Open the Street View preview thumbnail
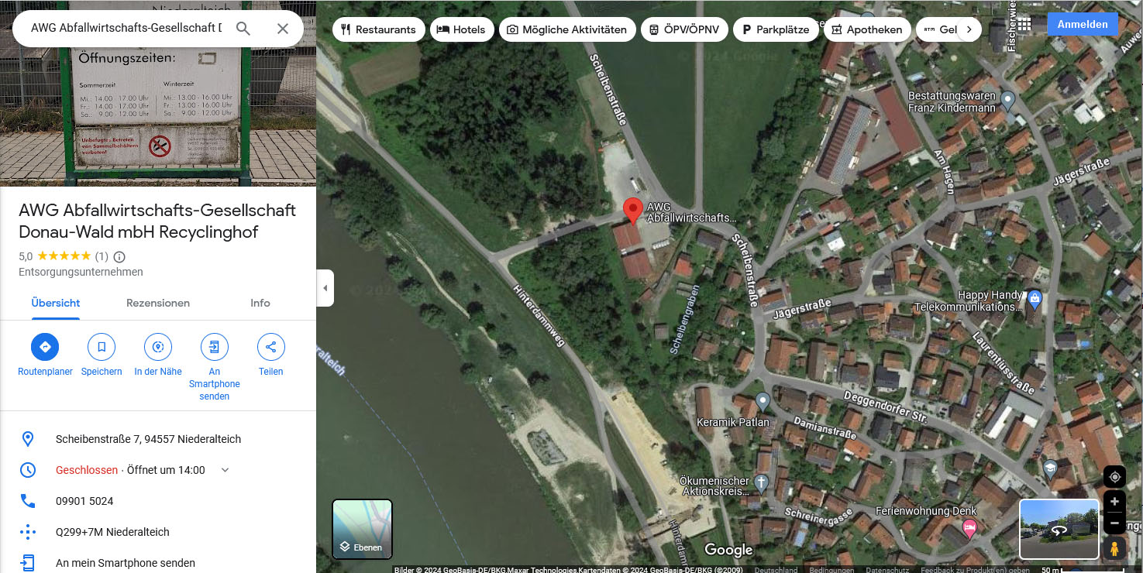 pos(1059,529)
